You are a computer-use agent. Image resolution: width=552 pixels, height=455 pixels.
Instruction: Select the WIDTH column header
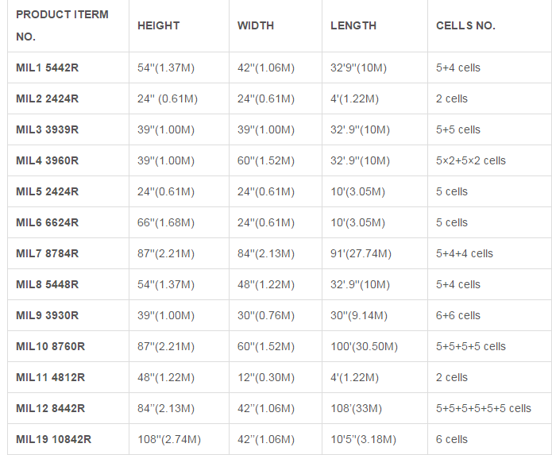(x=256, y=25)
